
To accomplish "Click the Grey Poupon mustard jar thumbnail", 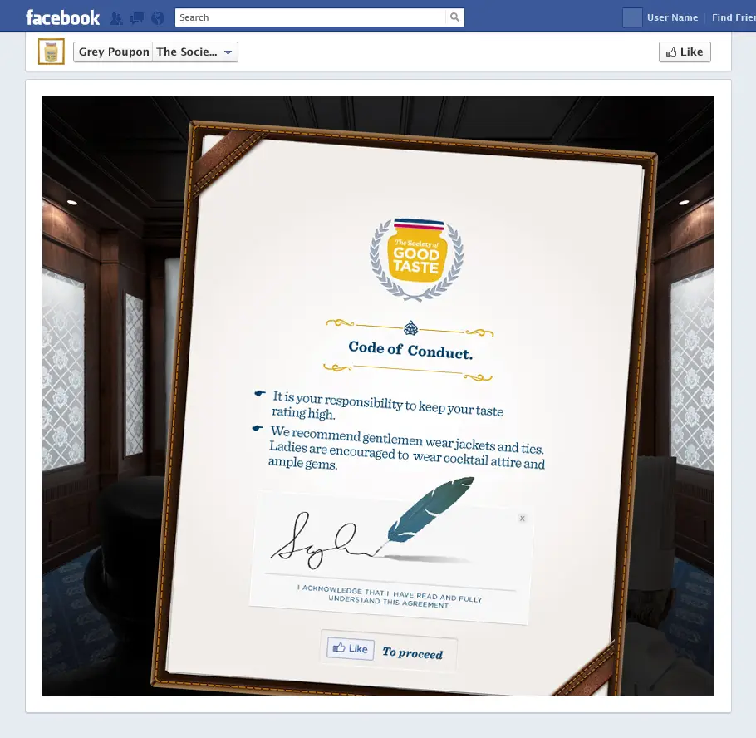I will tap(52, 52).
